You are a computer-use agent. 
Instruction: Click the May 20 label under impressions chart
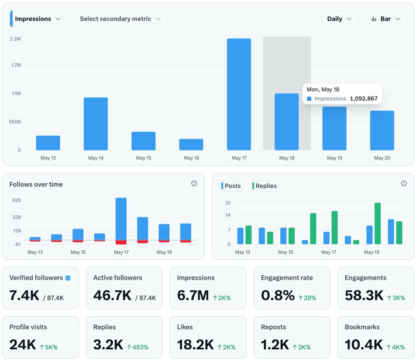382,158
